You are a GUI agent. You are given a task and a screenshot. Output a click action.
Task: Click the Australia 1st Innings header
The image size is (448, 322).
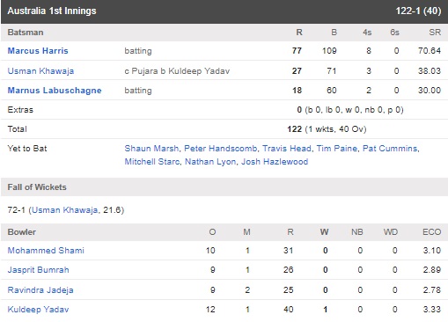click(x=52, y=11)
